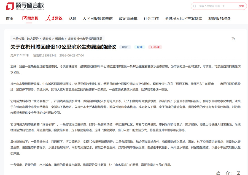Share the post via share icon
This screenshot has width=248, height=175.
239,173
